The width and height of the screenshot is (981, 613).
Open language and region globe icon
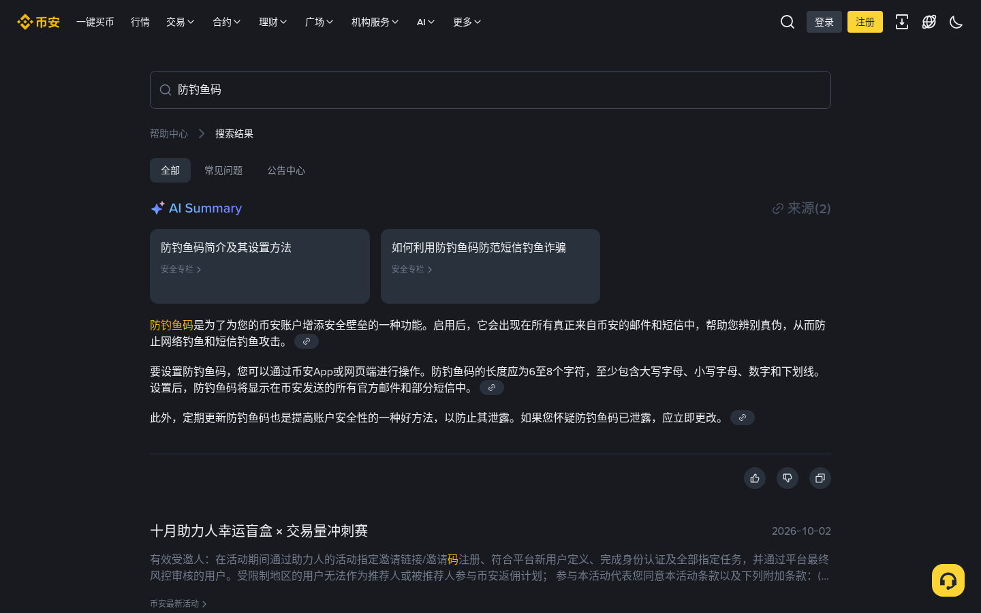coord(929,22)
